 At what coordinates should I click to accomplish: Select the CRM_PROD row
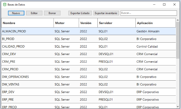coord(88,69)
